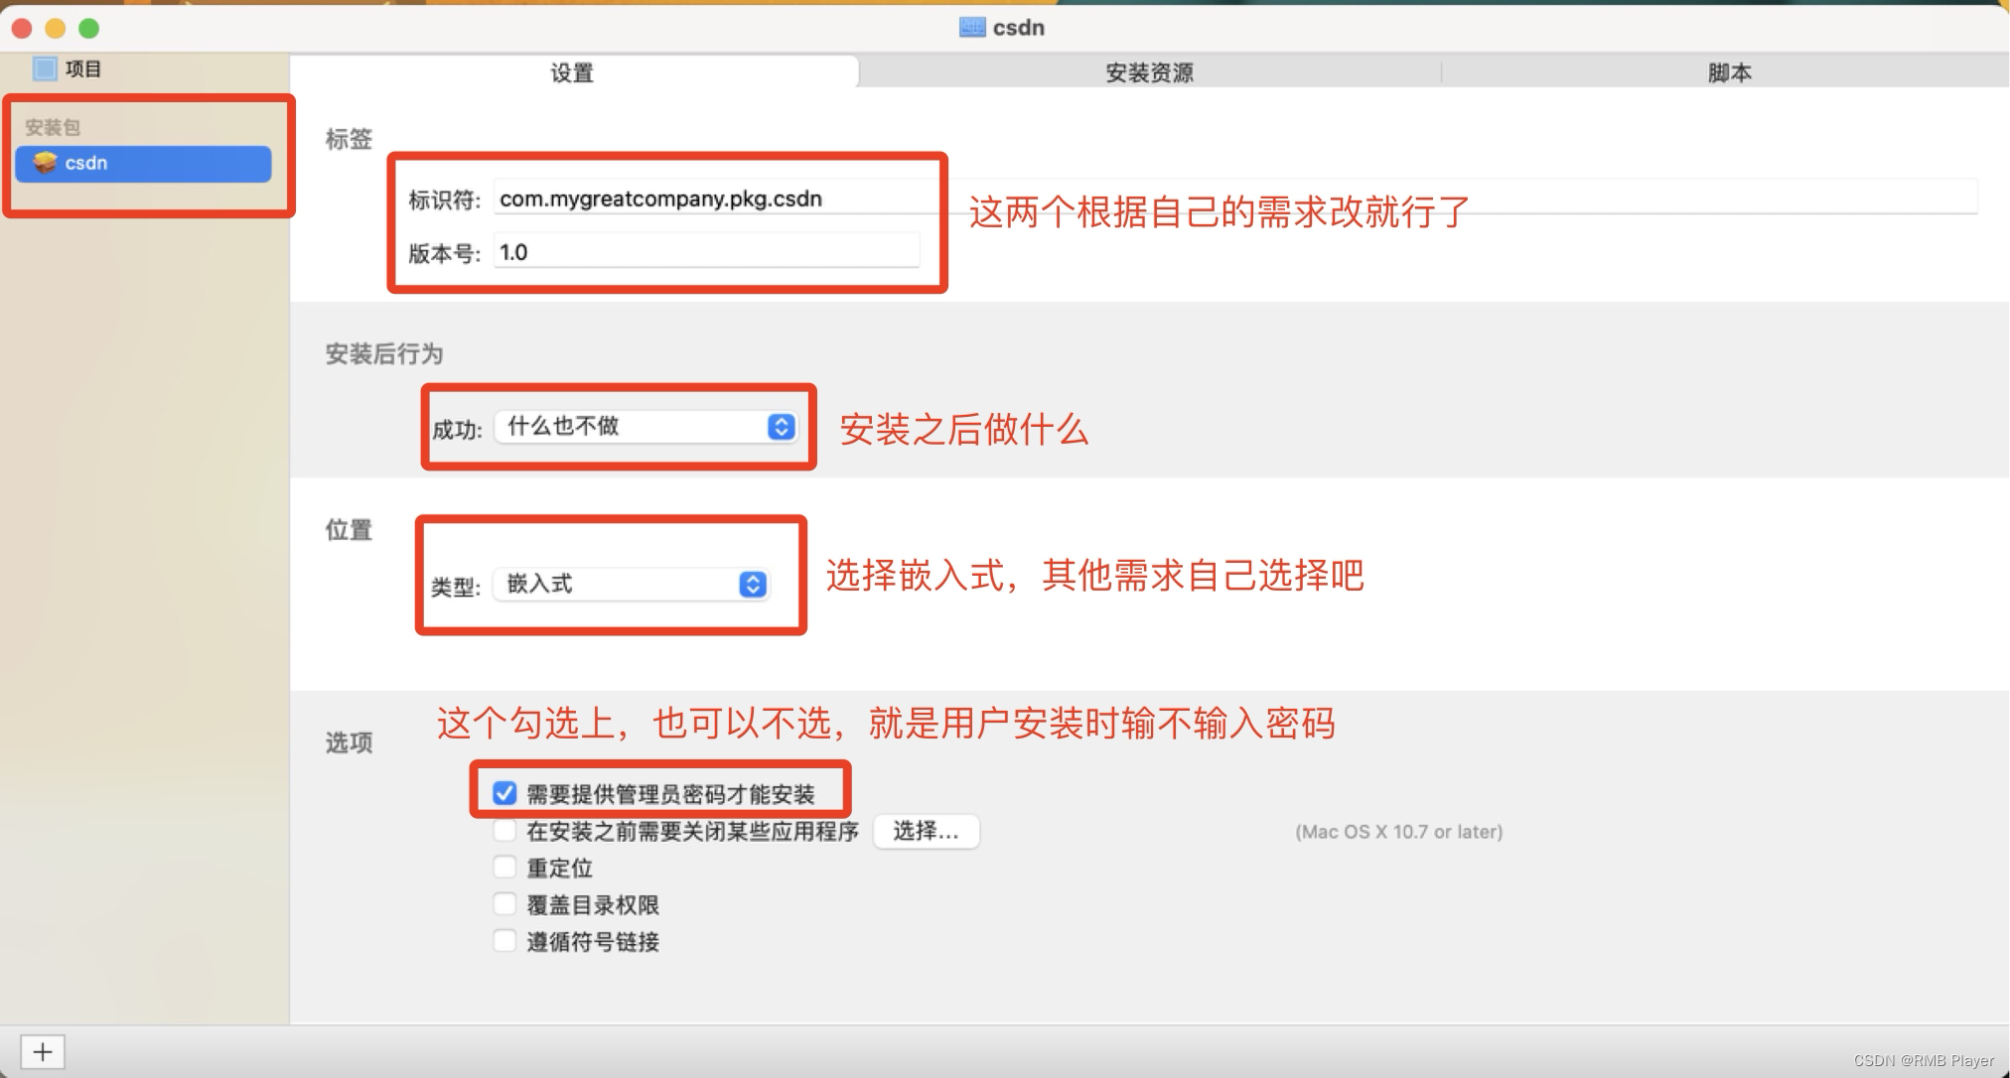The width and height of the screenshot is (2010, 1078).
Task: Switch to the 脚本 tab
Action: tap(1728, 72)
